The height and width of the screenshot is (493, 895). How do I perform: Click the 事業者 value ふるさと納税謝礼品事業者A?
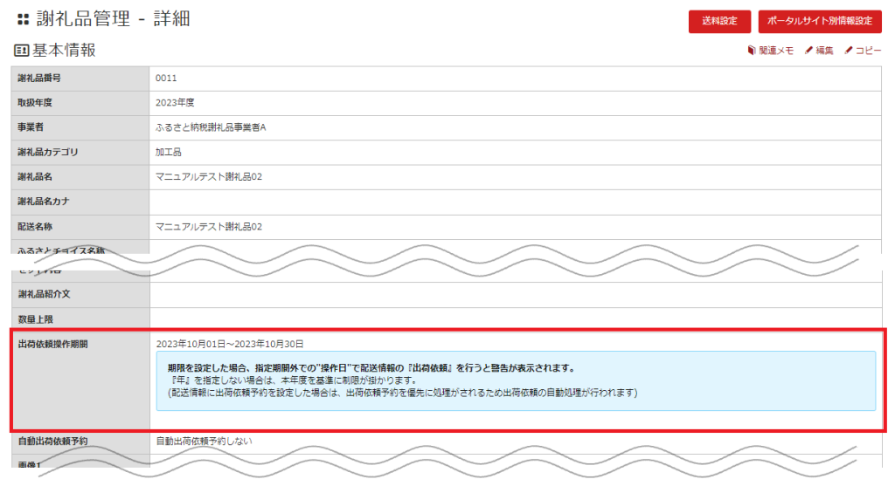pyautogui.click(x=211, y=127)
